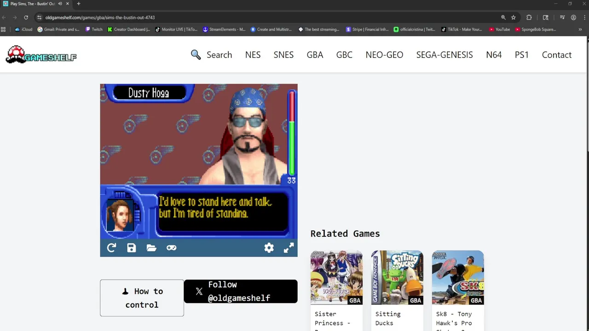589x331 pixels.
Task: Open emulator settings gear icon
Action: pyautogui.click(x=269, y=248)
